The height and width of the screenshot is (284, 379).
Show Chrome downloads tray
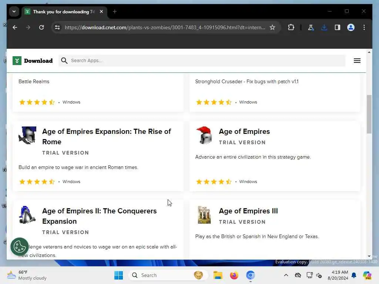point(324,27)
